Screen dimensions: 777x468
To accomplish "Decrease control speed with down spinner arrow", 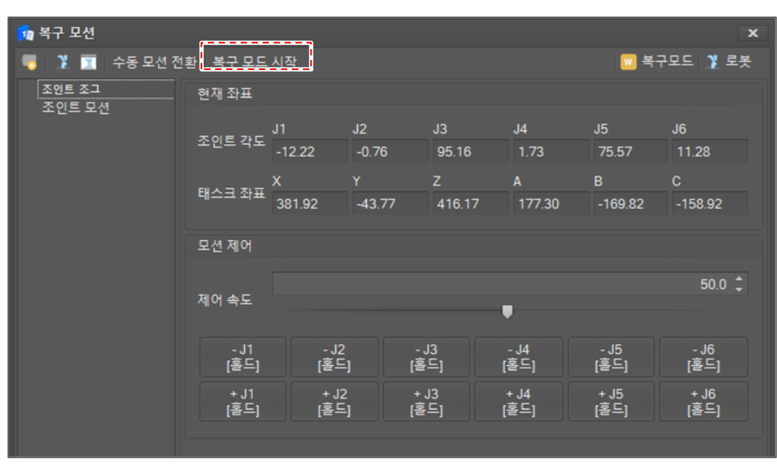I will (x=739, y=289).
